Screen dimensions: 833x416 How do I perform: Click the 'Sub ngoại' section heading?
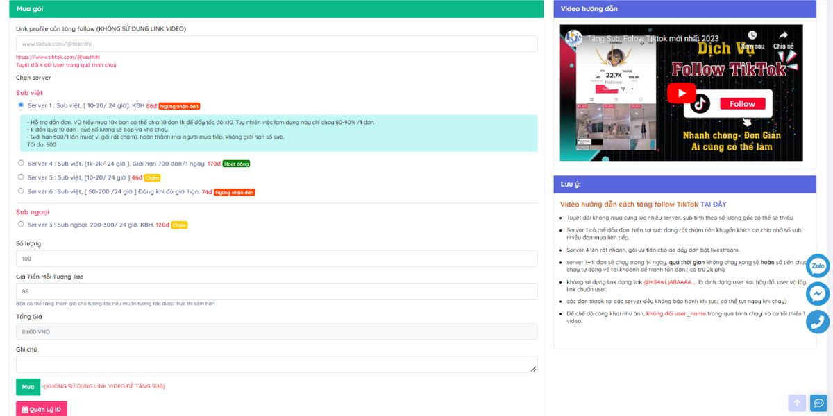tap(33, 212)
